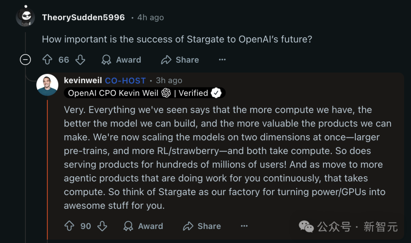This screenshot has width=411, height=243.
Task: Click the 3h ago timestamp on reply
Action: [x=169, y=80]
